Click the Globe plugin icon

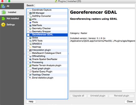pyautogui.click(x=30, y=38)
